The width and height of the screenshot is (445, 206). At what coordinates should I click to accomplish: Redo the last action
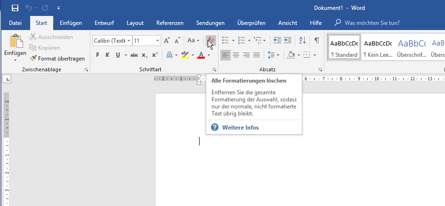point(45,8)
